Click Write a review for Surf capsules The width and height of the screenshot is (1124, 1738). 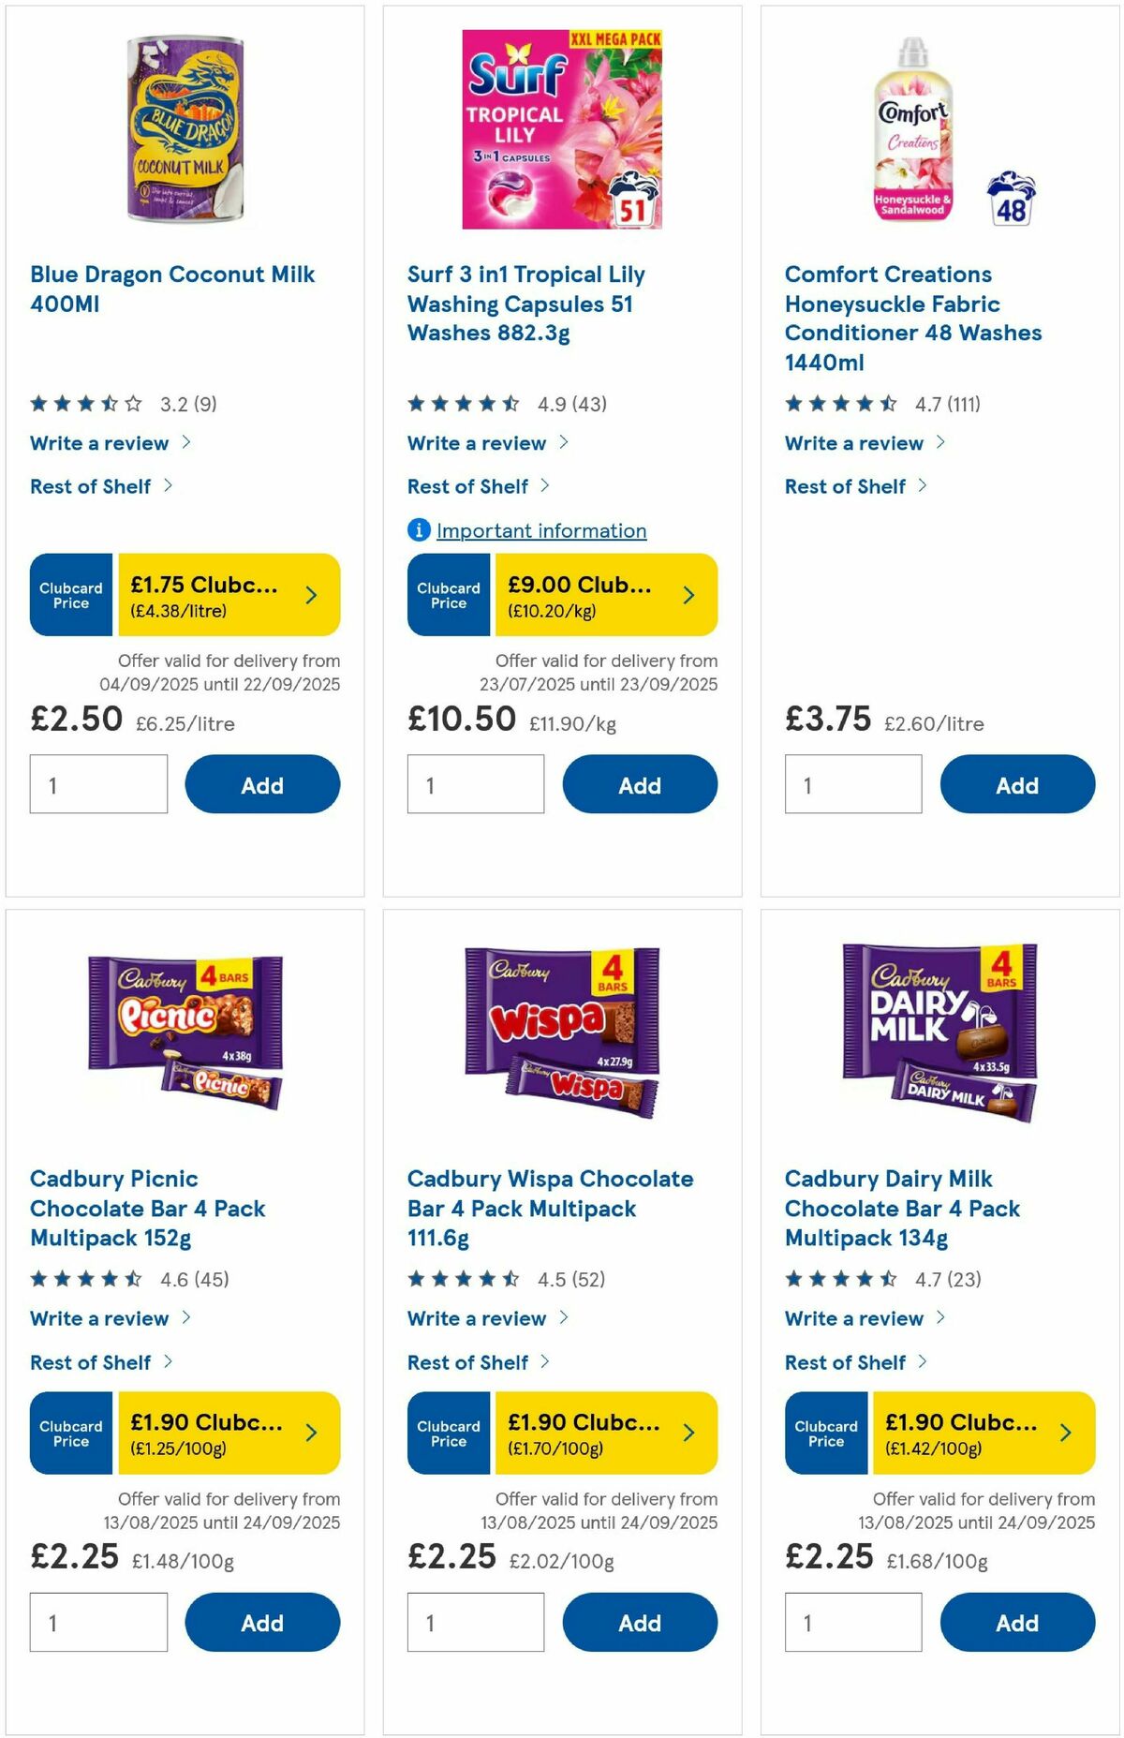[478, 442]
